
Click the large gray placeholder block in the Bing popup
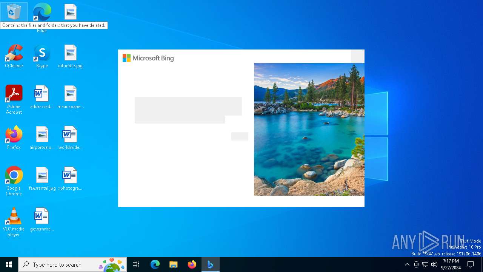coord(188,110)
